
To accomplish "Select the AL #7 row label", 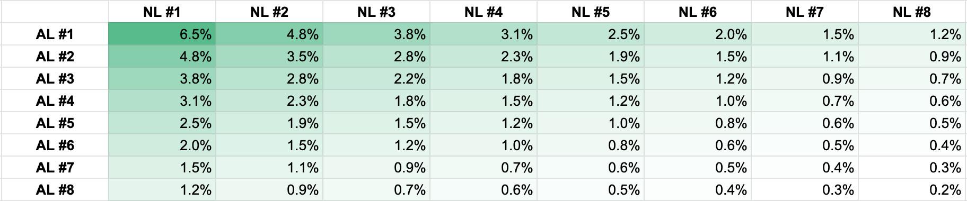I will (55, 168).
